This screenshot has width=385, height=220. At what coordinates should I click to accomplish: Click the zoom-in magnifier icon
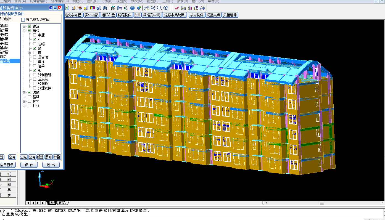pyautogui.click(x=153, y=8)
